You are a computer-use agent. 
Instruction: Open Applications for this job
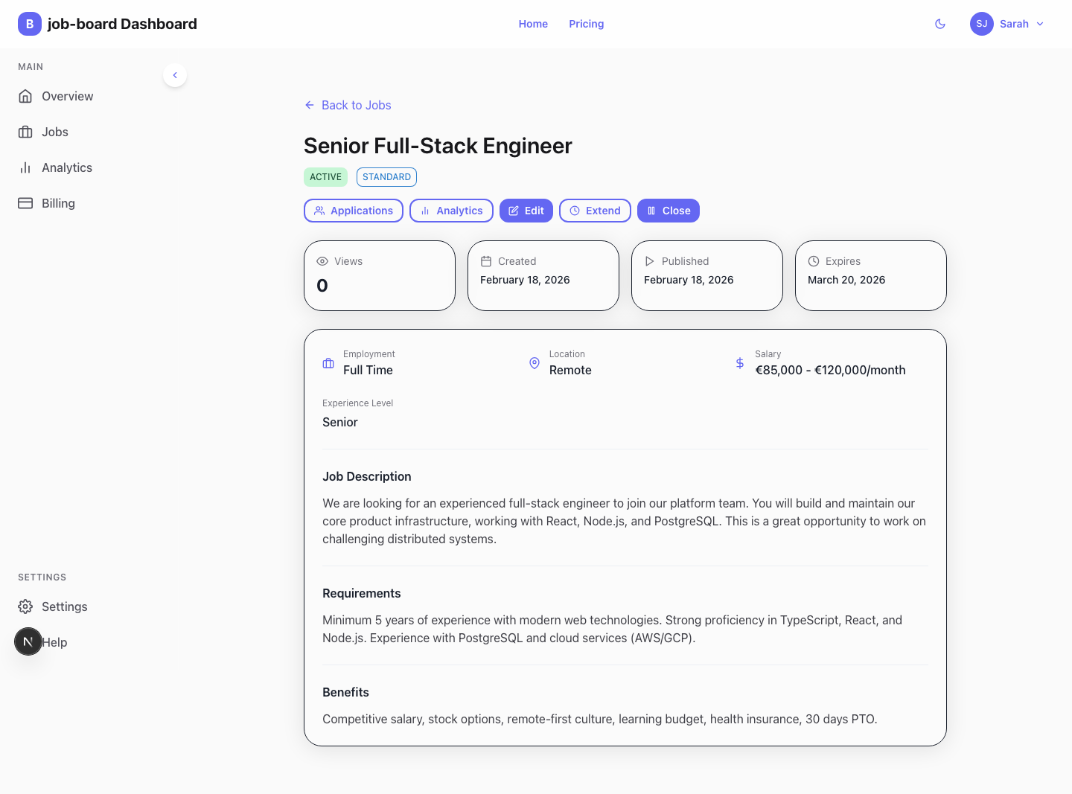pyautogui.click(x=353, y=211)
